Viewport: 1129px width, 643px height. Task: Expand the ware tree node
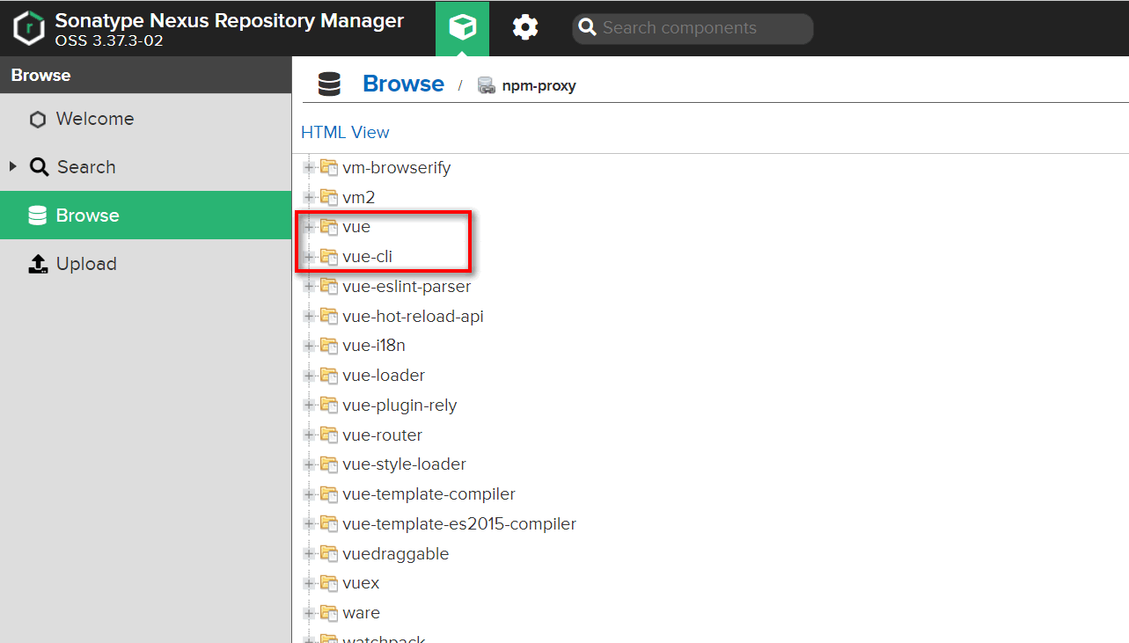pyautogui.click(x=309, y=613)
